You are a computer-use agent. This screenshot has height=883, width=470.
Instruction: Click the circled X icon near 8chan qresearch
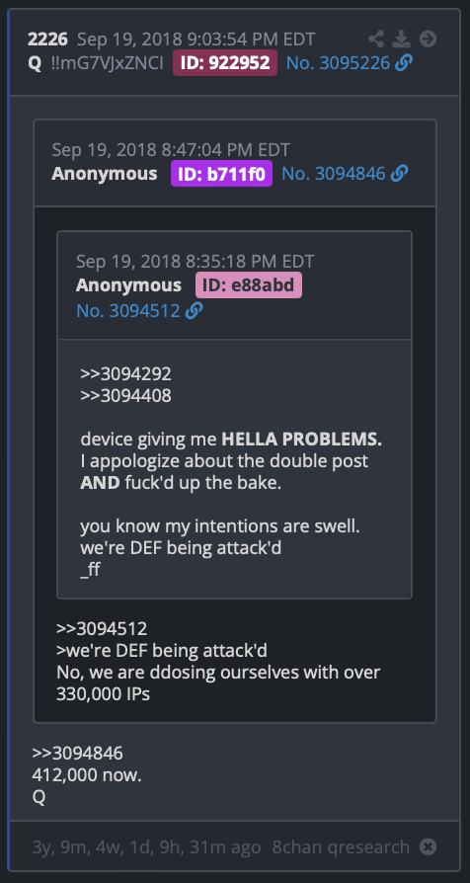pos(429,846)
